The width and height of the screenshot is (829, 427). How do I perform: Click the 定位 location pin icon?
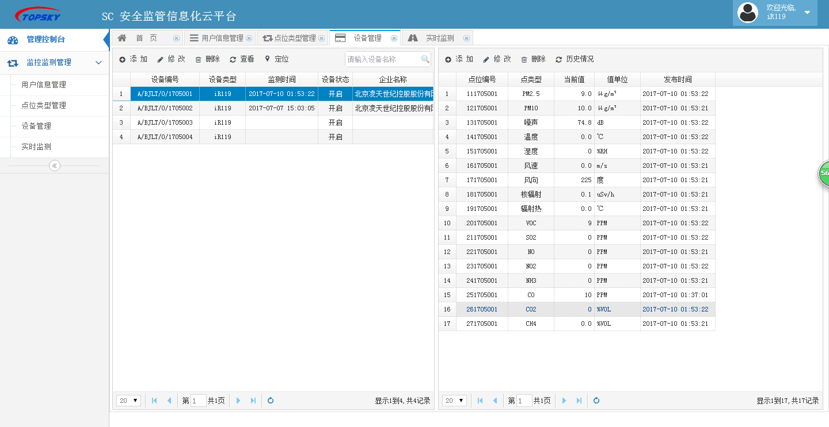267,59
